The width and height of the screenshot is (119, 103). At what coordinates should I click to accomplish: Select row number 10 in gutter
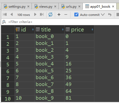tap(8, 99)
